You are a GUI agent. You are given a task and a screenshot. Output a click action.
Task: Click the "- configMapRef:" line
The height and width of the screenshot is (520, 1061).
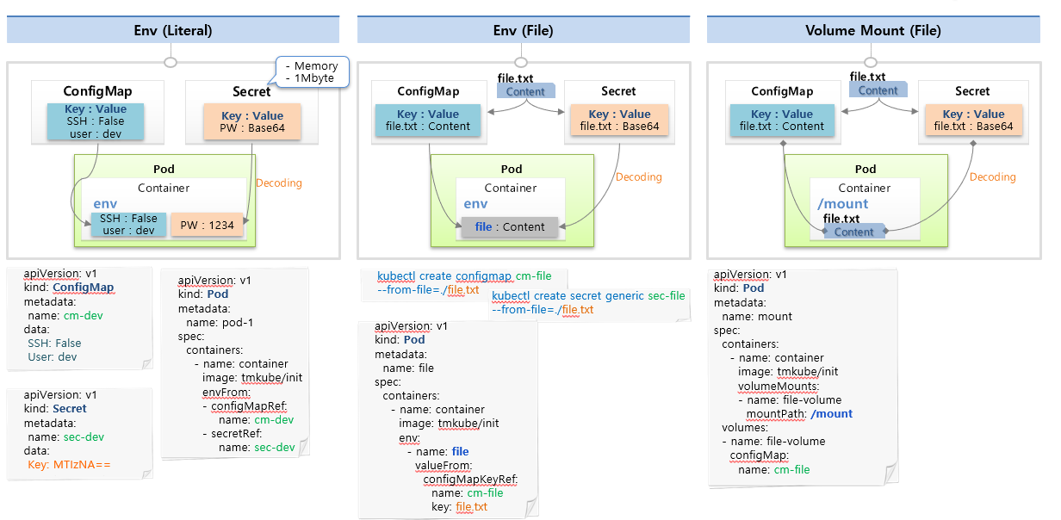click(245, 405)
